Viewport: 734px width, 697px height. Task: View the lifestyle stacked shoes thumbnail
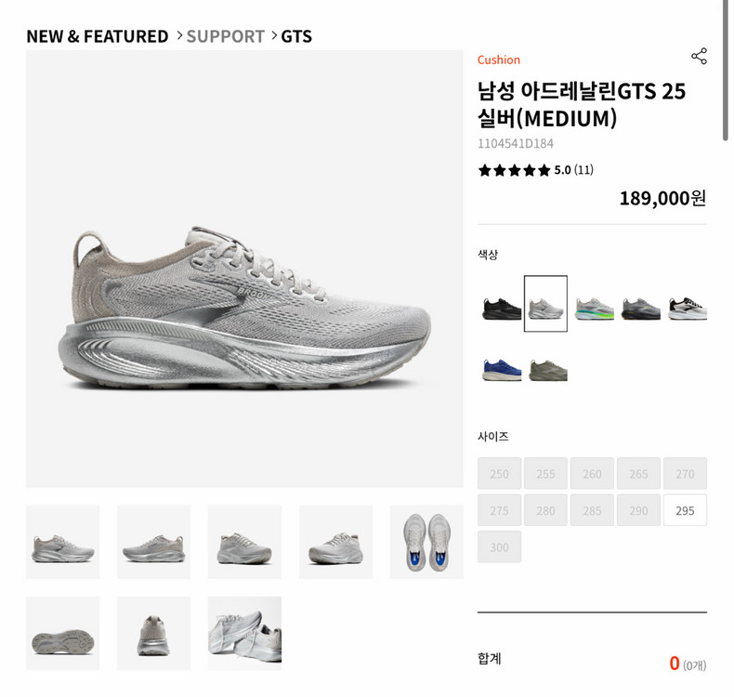click(x=245, y=633)
